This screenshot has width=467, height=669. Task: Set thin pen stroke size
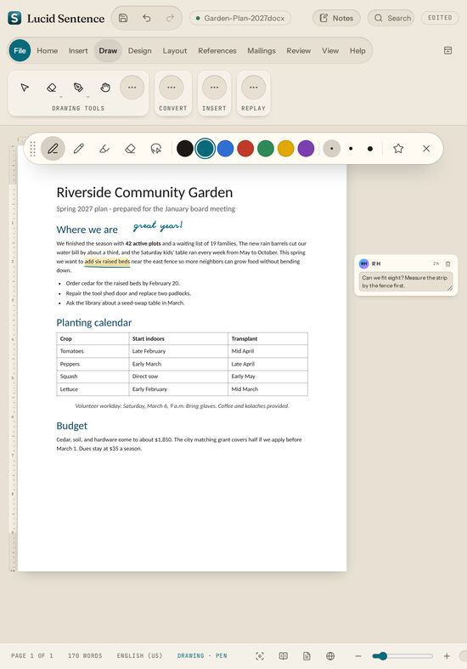tap(331, 149)
